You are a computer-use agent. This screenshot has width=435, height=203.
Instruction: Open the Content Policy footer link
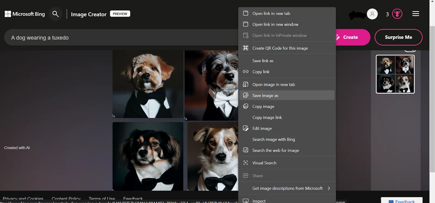click(66, 199)
